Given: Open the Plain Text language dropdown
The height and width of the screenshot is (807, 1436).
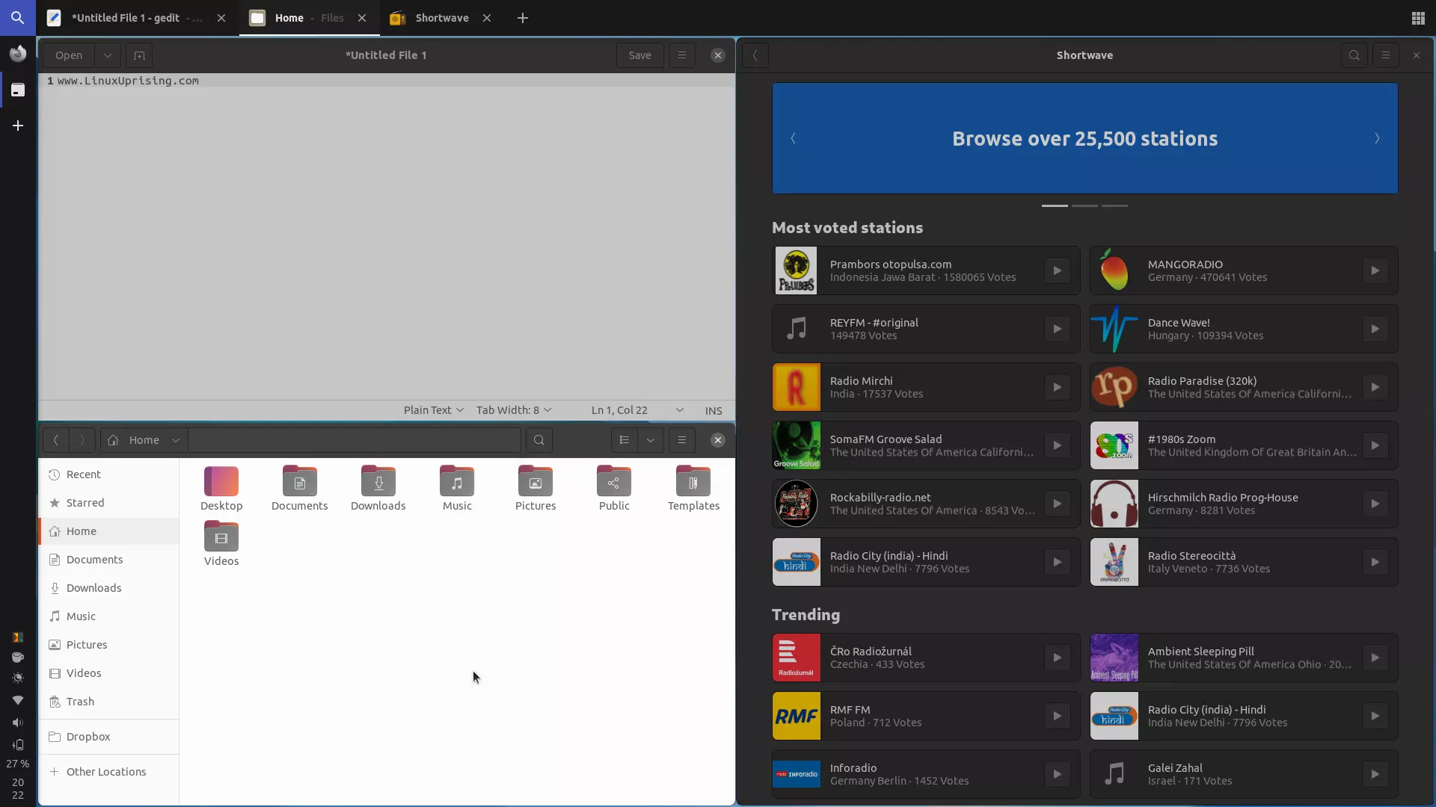Looking at the screenshot, I should click(x=434, y=410).
